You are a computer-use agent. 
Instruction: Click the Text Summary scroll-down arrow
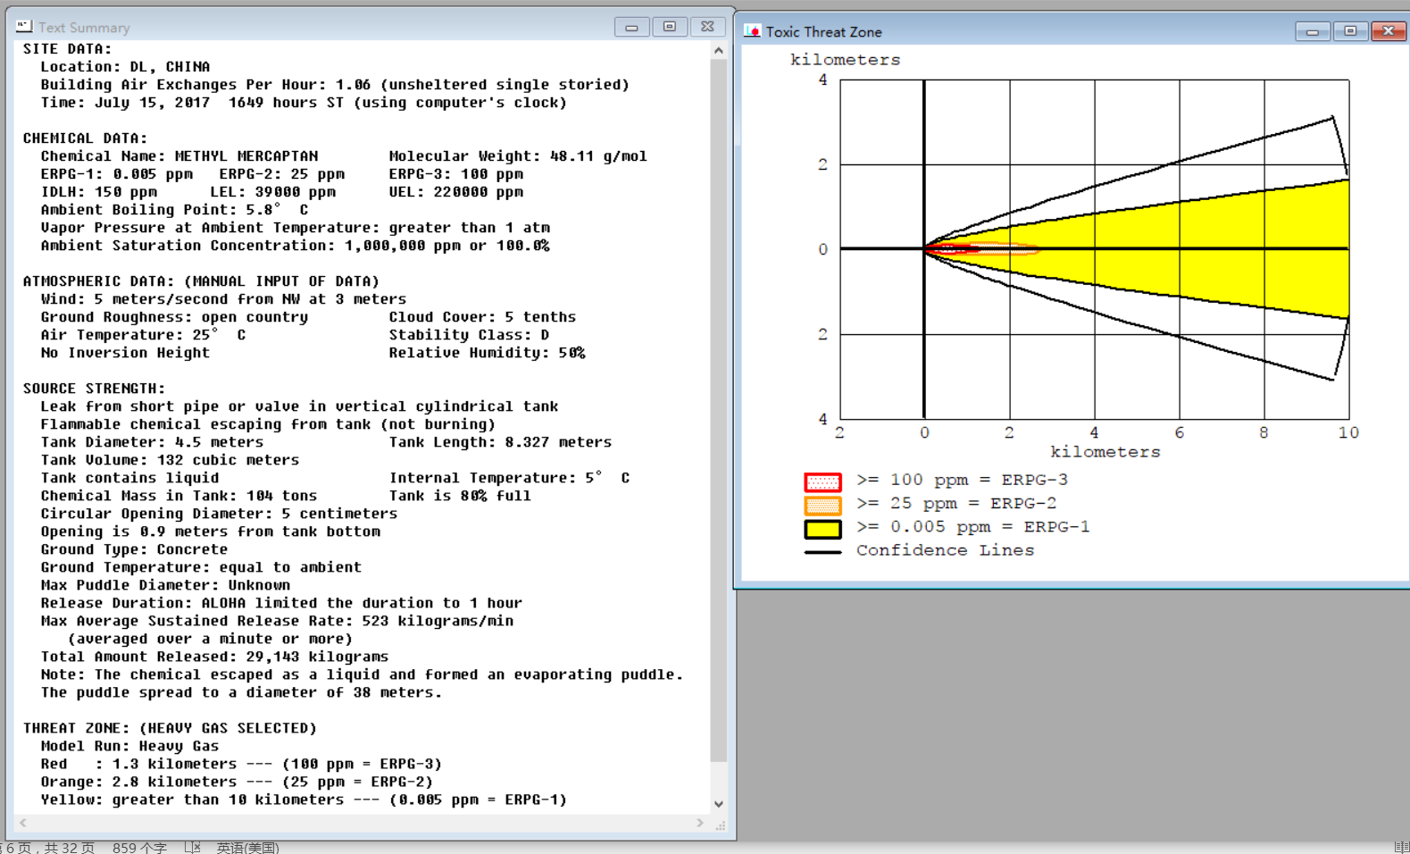[x=719, y=804]
